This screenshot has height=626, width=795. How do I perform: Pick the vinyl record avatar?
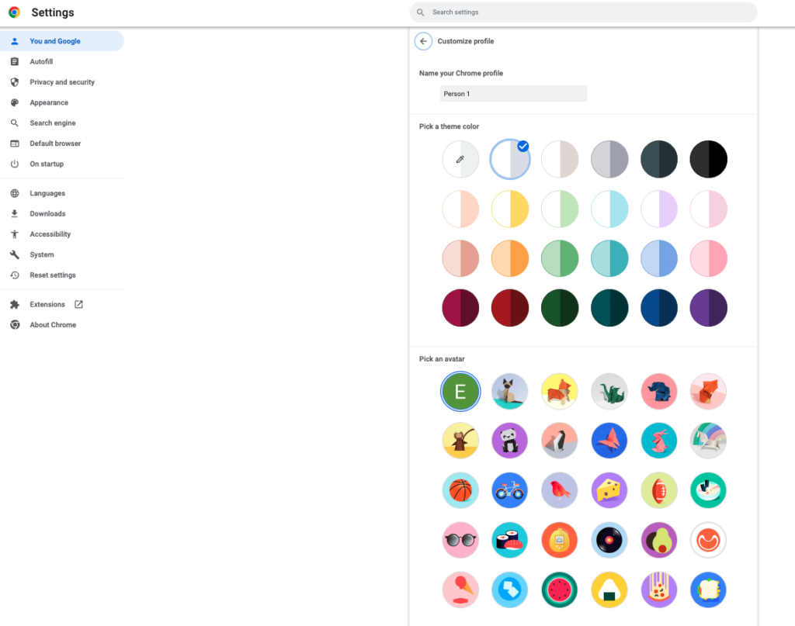point(609,540)
